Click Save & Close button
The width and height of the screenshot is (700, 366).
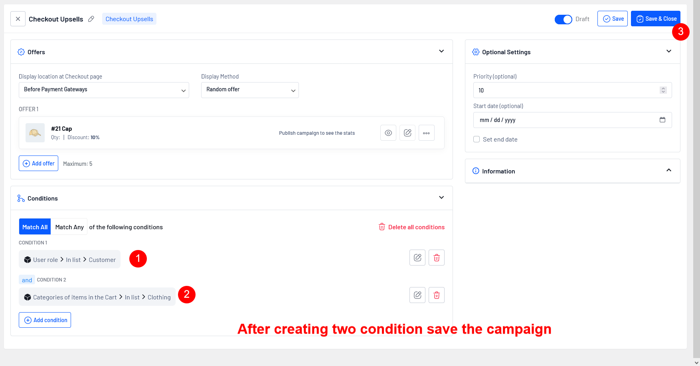[655, 19]
